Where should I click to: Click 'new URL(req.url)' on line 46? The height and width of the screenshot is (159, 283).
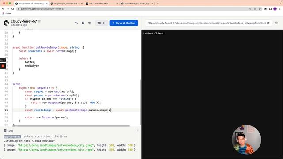click(61, 91)
